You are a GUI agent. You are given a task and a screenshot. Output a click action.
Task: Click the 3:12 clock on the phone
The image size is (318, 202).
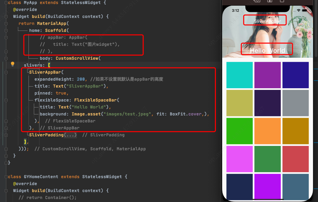tap(235, 10)
